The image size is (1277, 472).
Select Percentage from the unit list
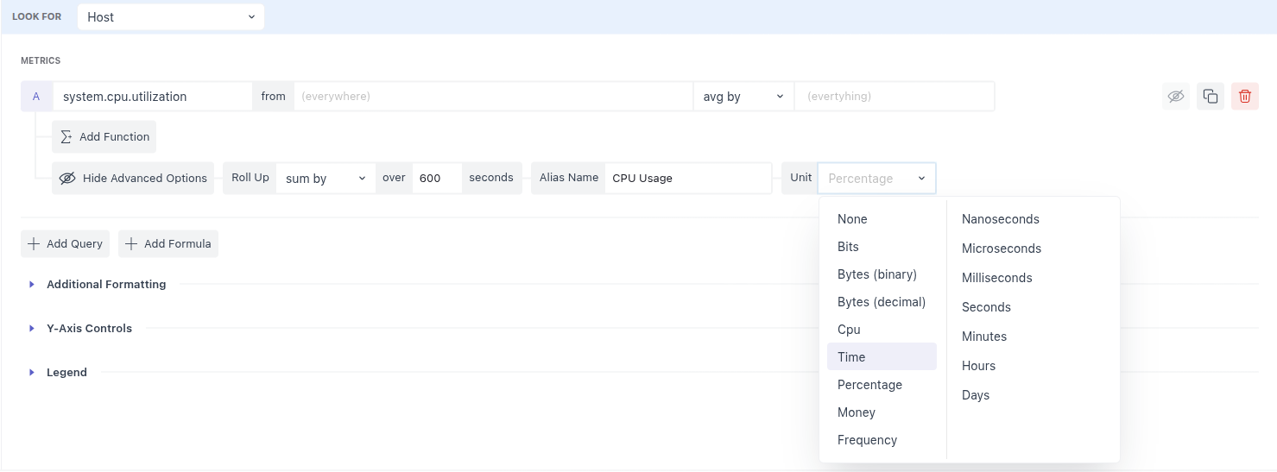click(x=869, y=385)
